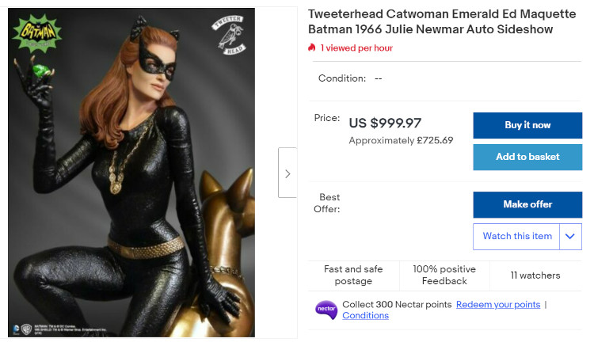Click the purple Nectar logo icon
The image size is (594, 346).
326,310
